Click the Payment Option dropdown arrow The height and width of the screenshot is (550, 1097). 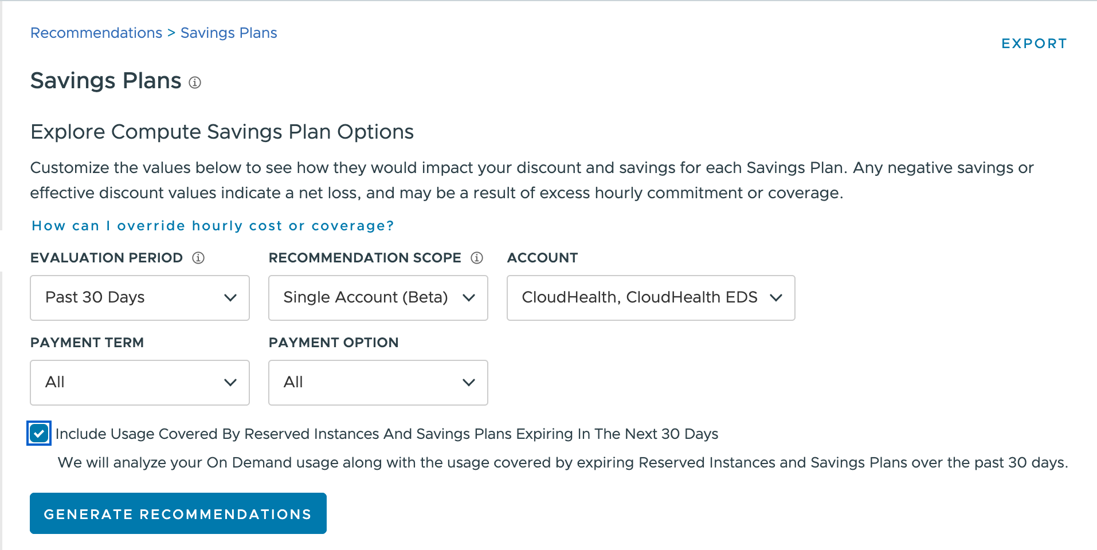pos(469,382)
